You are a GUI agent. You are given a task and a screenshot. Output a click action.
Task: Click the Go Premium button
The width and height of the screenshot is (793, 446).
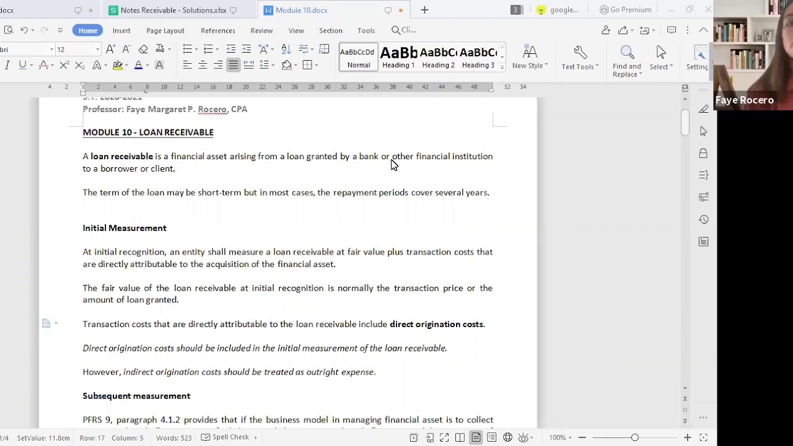(625, 10)
